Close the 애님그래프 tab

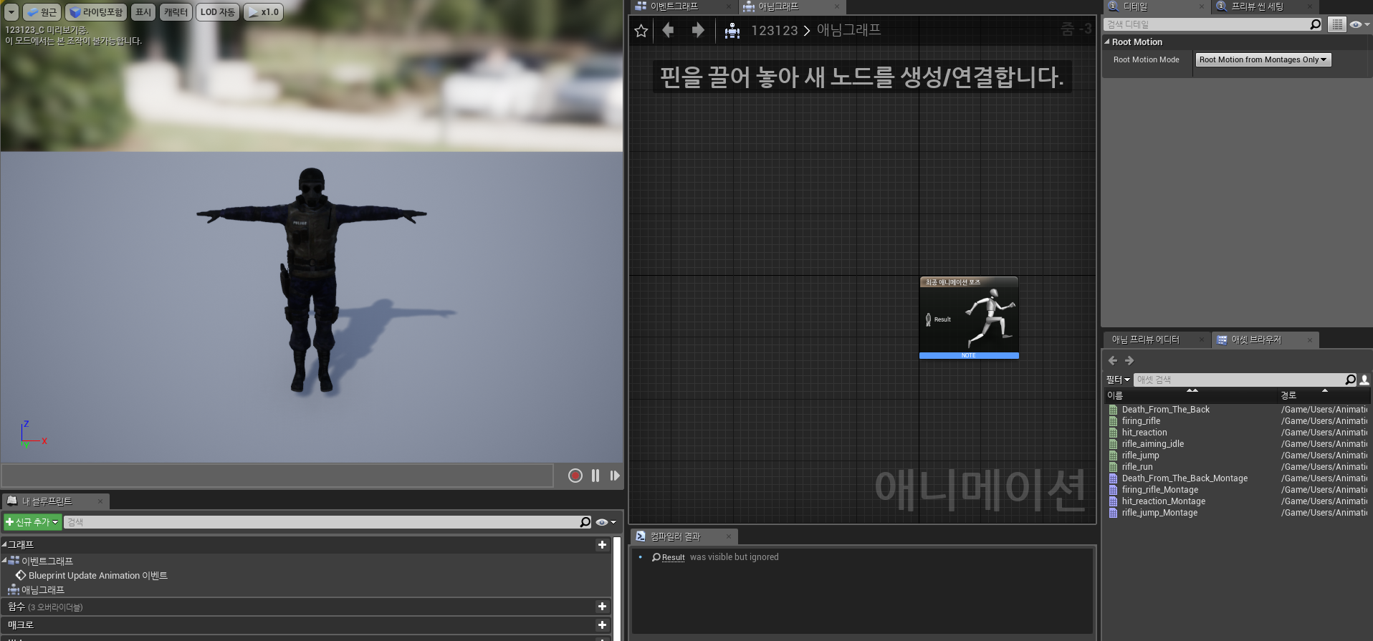pyautogui.click(x=836, y=7)
